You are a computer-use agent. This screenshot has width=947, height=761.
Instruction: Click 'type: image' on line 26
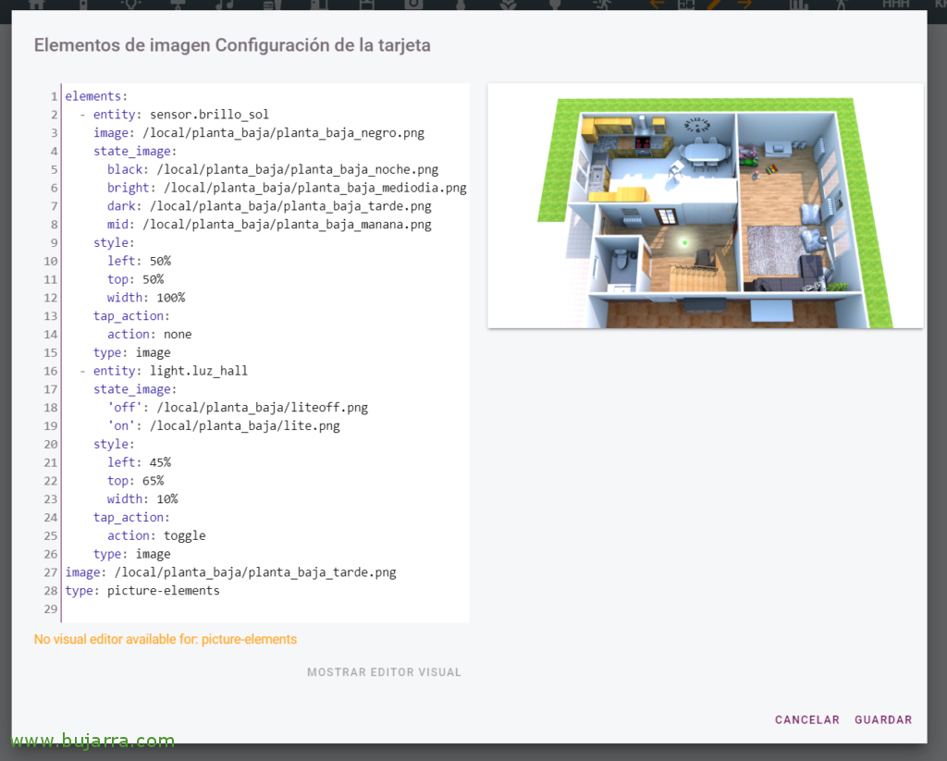(131, 554)
